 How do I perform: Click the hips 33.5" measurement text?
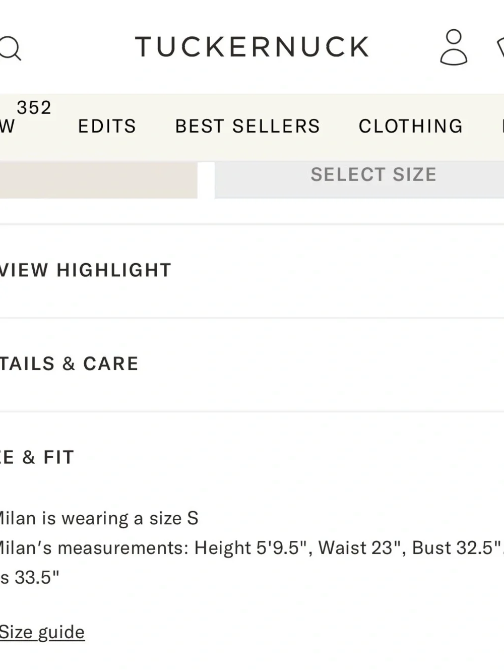tap(29, 577)
